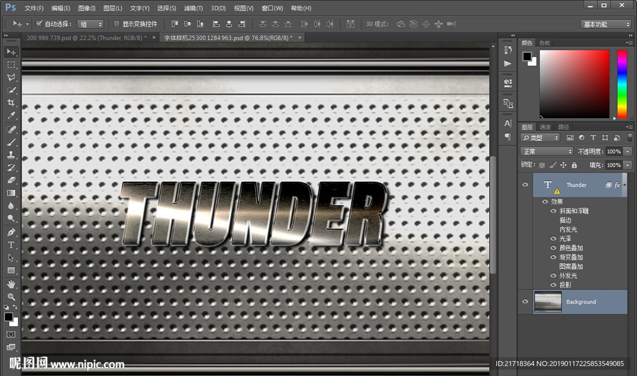The image size is (637, 376).
Task: Pick the Hand tool
Action: 11,284
